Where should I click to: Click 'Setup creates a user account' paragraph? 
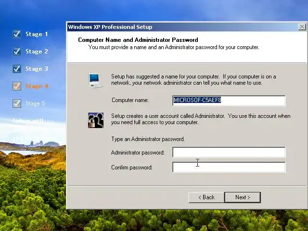coord(201,119)
